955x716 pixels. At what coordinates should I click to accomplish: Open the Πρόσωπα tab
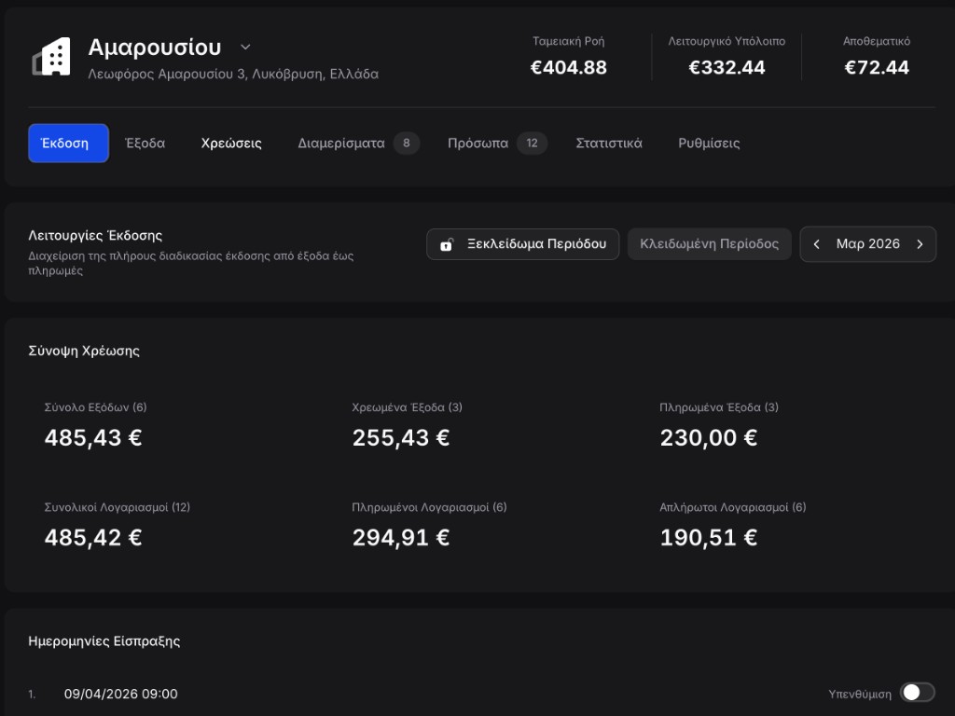coord(477,144)
